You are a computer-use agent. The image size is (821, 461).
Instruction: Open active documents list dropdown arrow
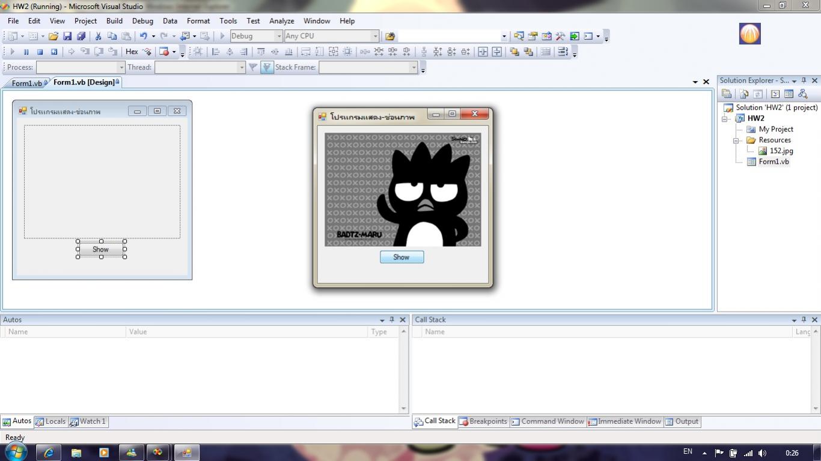point(695,82)
